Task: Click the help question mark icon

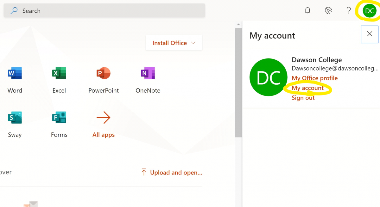Action: coord(349,10)
